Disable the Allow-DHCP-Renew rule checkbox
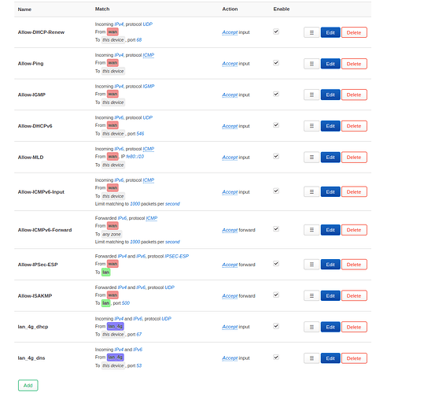This screenshot has height=393, width=424. (x=276, y=32)
